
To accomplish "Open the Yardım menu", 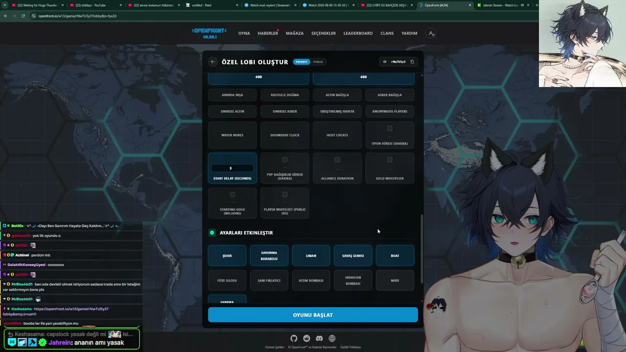I will (x=409, y=33).
